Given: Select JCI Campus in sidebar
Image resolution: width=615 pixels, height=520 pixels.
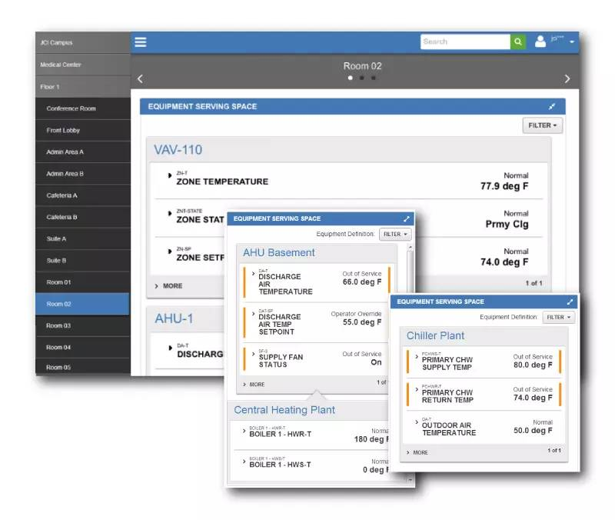Looking at the screenshot, I should click(x=83, y=43).
